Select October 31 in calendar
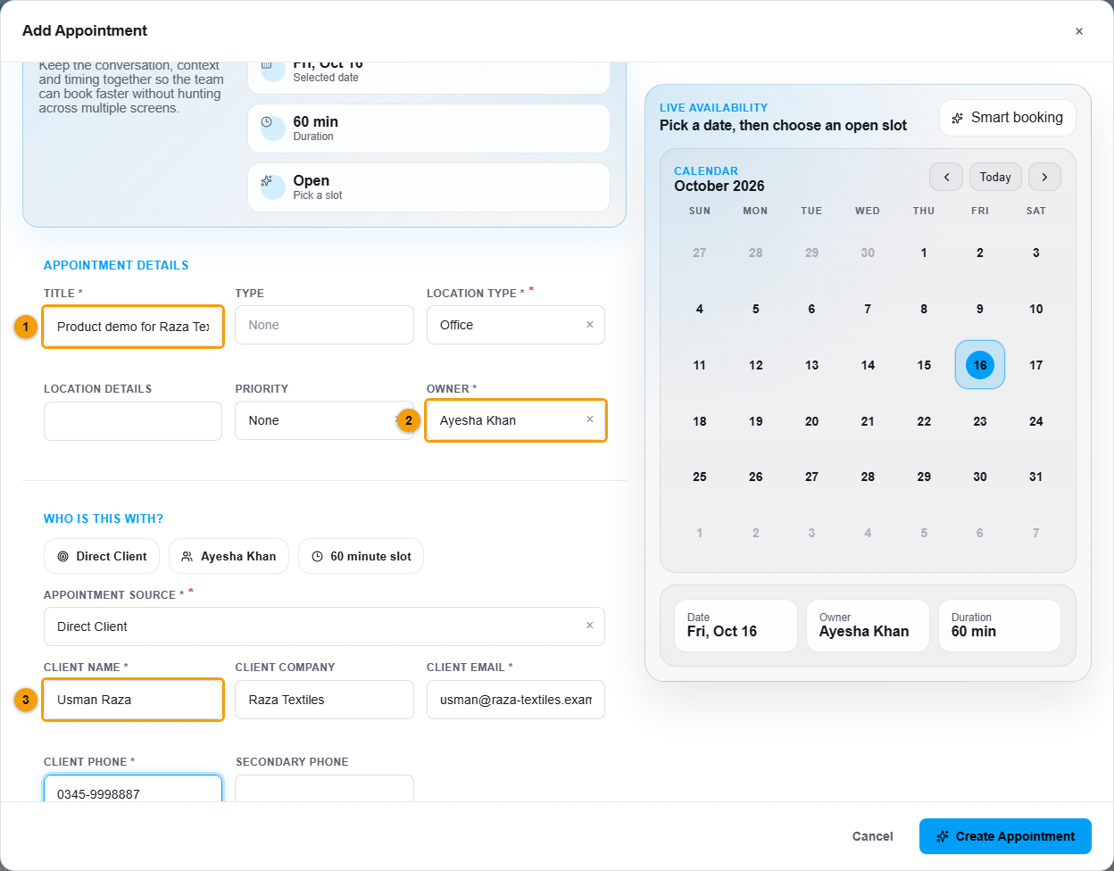Image resolution: width=1114 pixels, height=871 pixels. (x=1035, y=477)
